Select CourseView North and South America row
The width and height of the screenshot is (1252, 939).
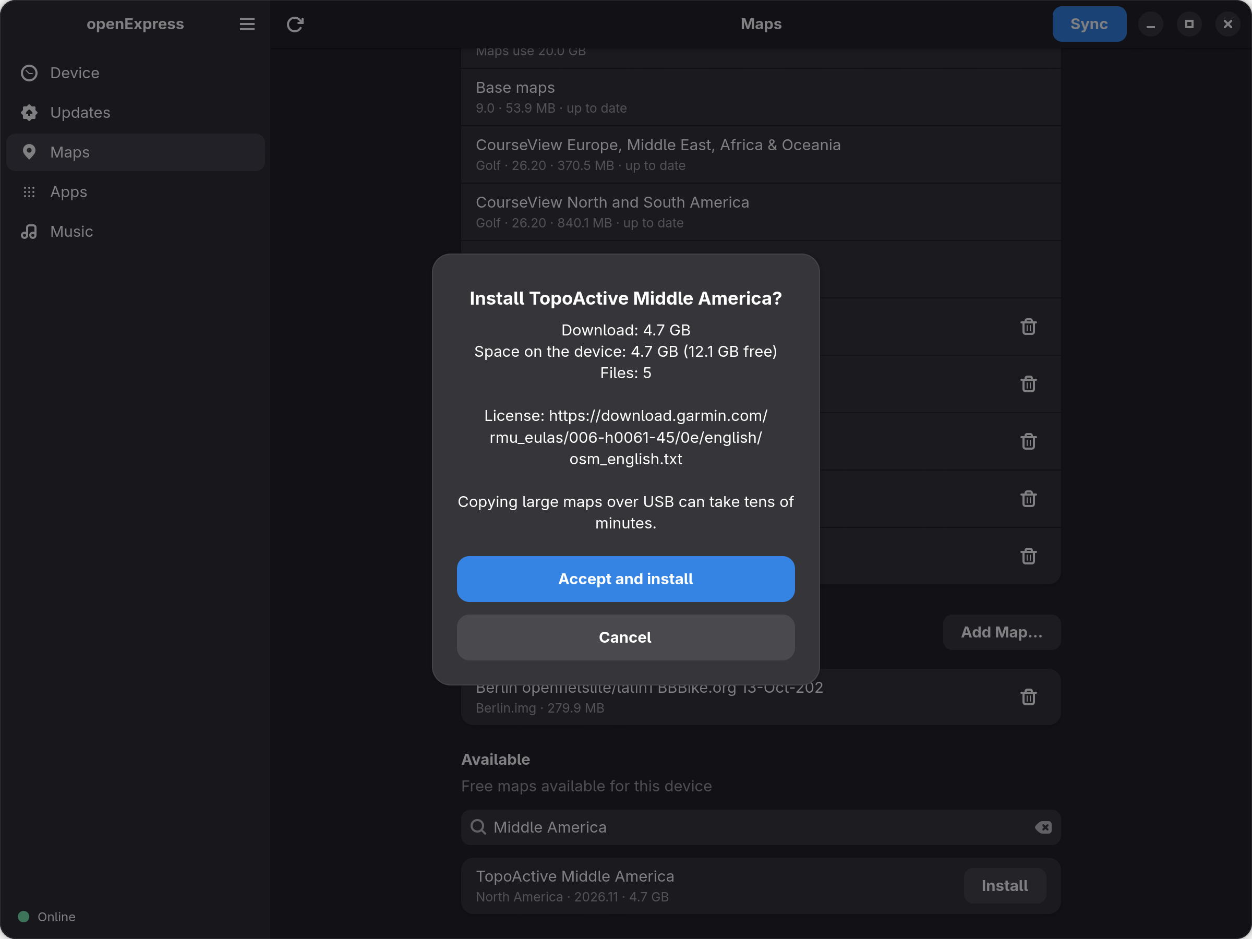tap(761, 212)
